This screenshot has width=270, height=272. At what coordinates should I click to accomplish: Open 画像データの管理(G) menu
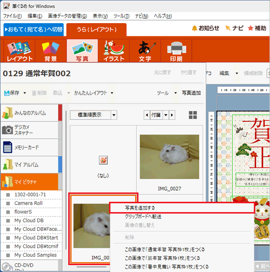[67, 16]
